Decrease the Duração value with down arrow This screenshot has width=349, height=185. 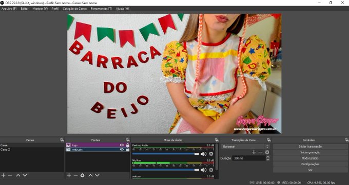point(268,159)
